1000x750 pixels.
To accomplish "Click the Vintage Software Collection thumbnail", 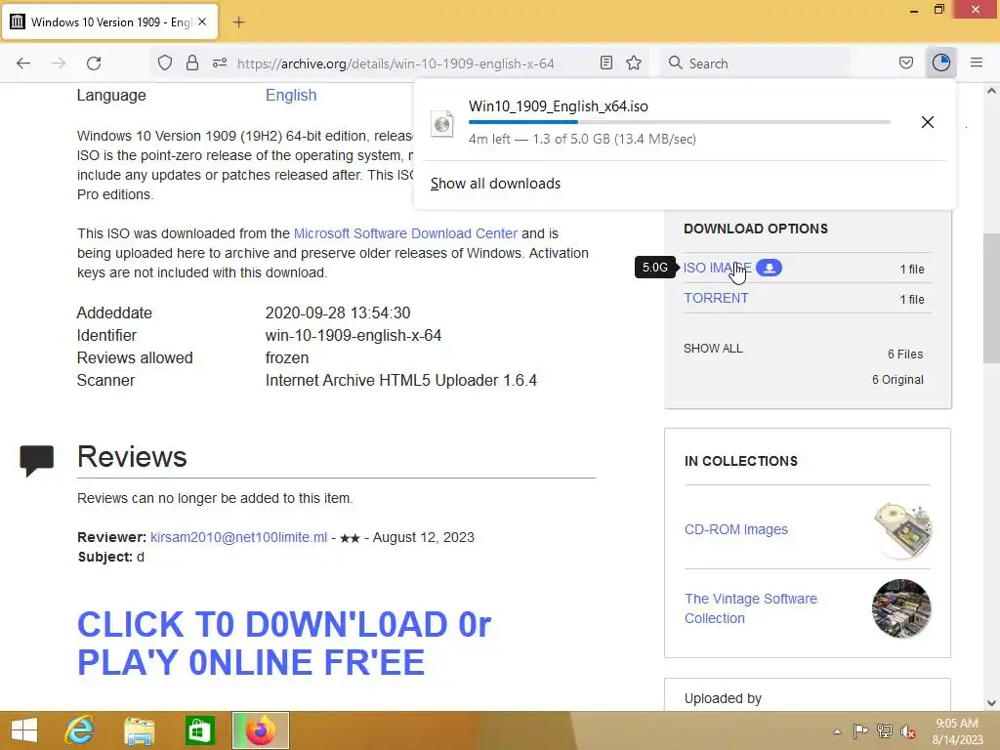I will (901, 608).
